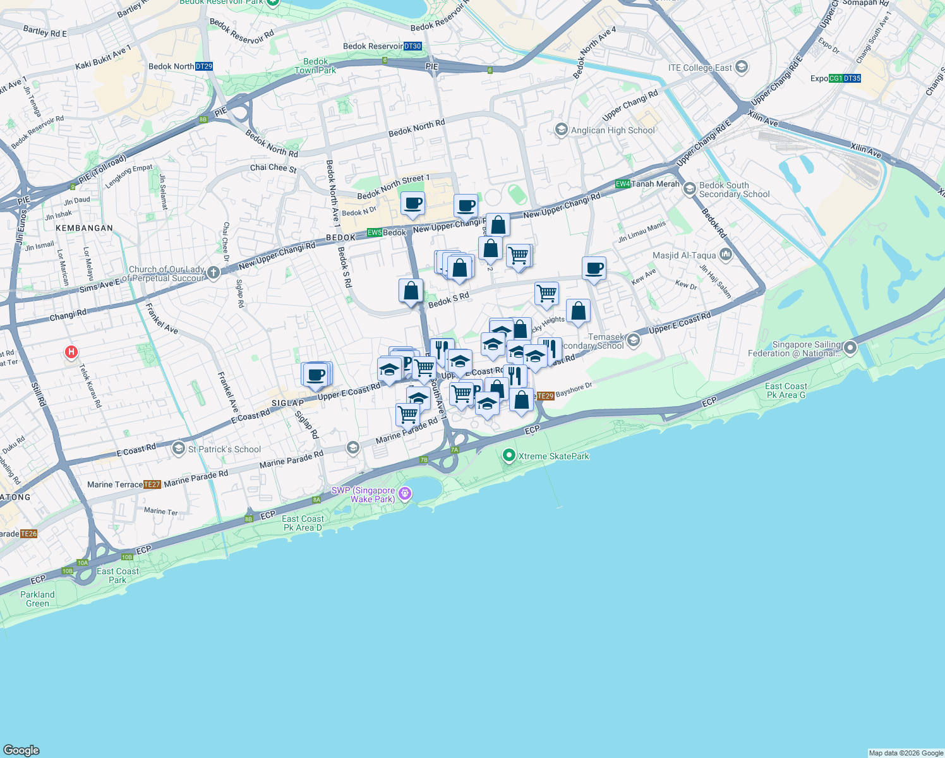The height and width of the screenshot is (758, 945).
Task: Select the Bedok North Street 1 label
Action: 393,187
